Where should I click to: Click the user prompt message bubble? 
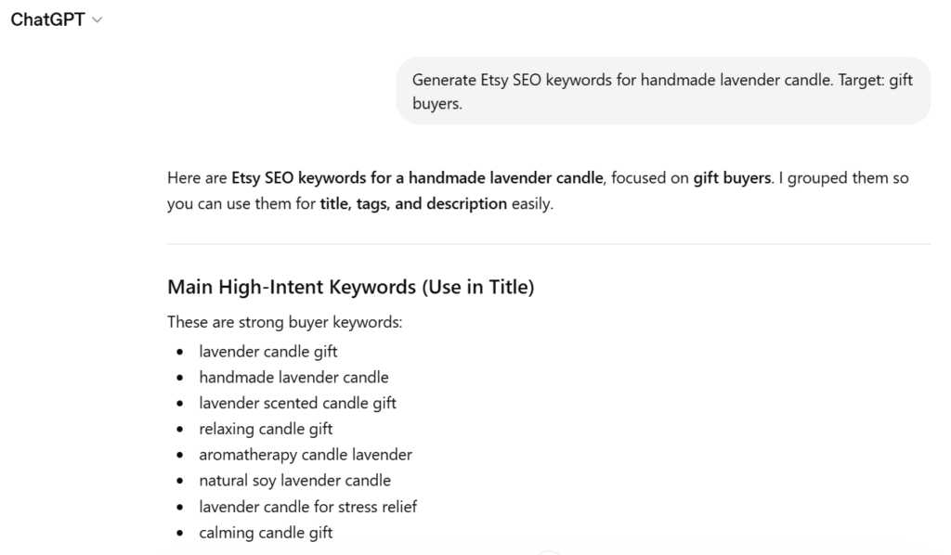click(663, 91)
